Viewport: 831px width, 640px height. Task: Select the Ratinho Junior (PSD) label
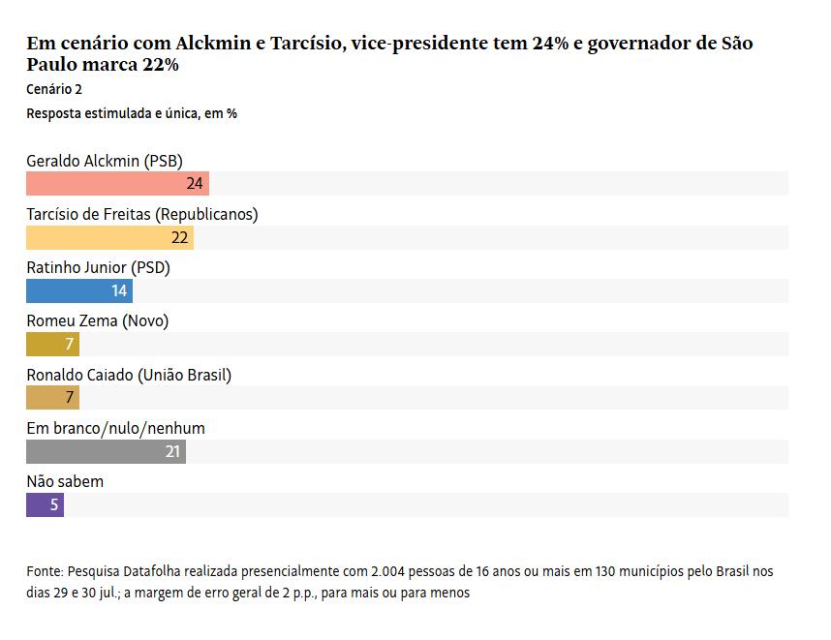coord(98,267)
